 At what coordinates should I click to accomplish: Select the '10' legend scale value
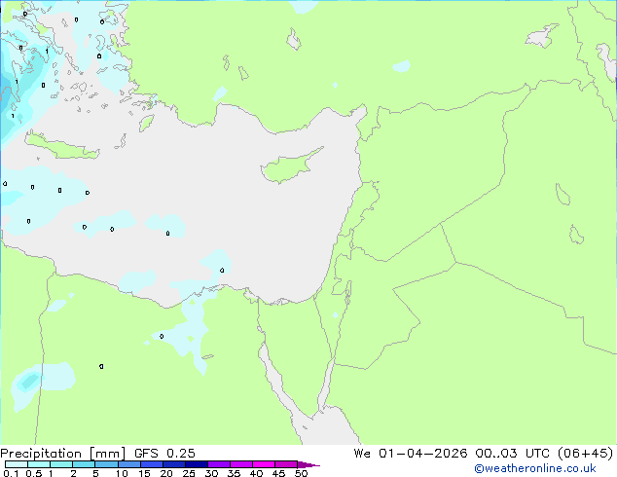(x=122, y=473)
